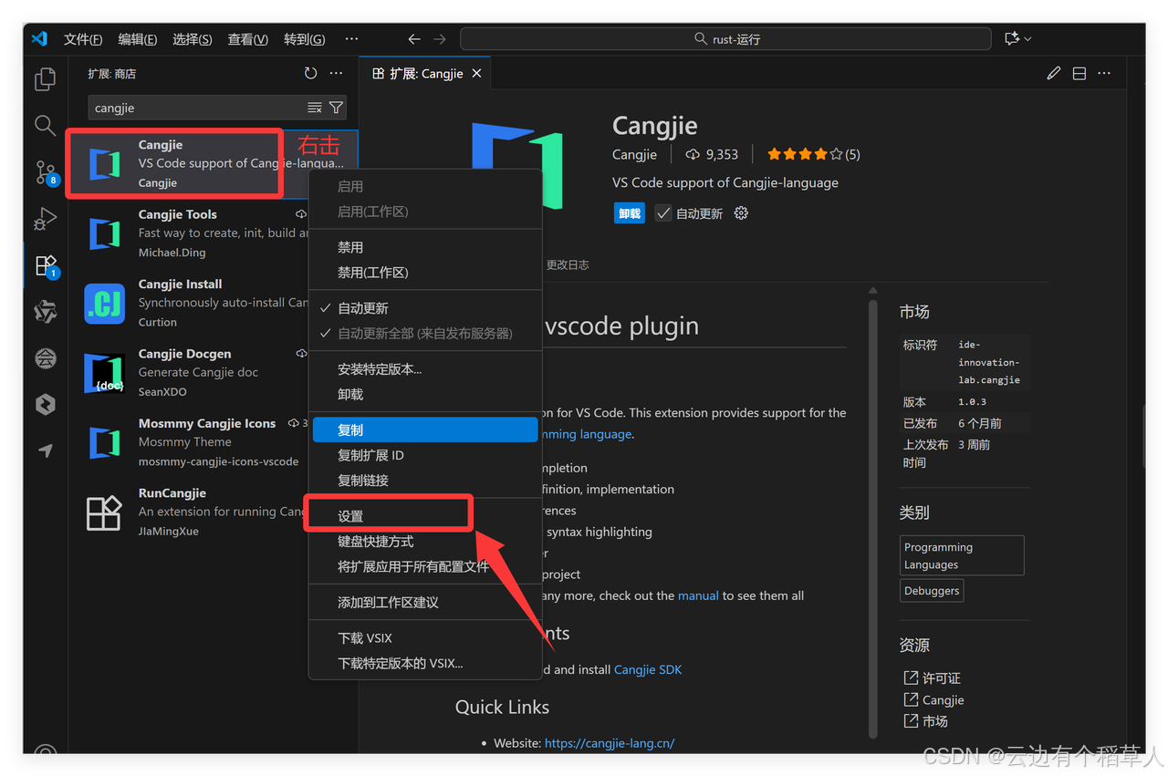The height and width of the screenshot is (776, 1168).
Task: Select 安装特定版本... in the context menu
Action: (x=425, y=369)
